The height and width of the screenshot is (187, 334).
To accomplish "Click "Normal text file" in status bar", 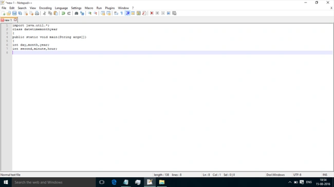I will [10, 175].
